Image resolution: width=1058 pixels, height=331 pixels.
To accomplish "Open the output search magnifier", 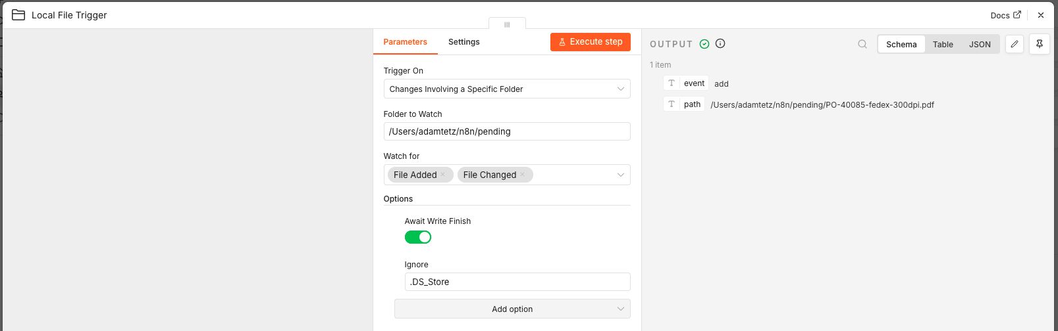I will pos(862,44).
